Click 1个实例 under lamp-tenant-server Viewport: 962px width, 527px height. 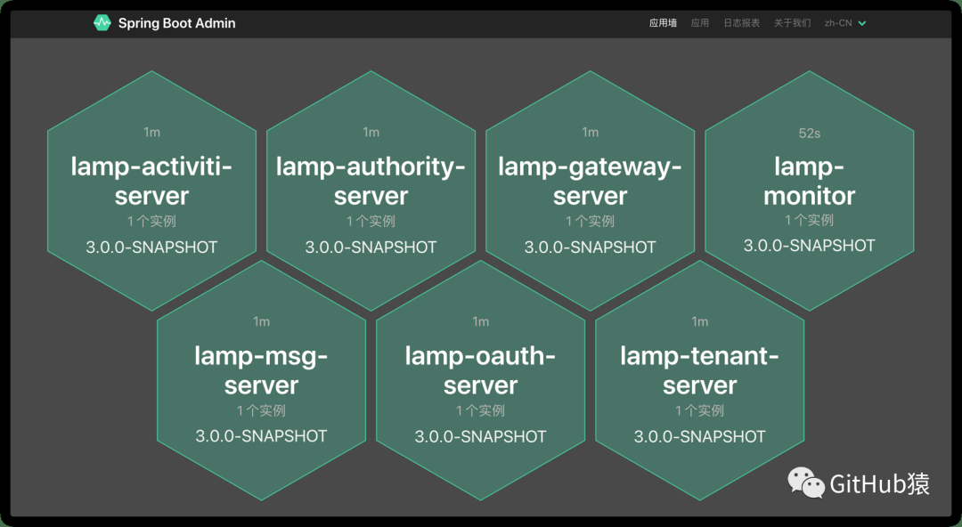point(699,410)
